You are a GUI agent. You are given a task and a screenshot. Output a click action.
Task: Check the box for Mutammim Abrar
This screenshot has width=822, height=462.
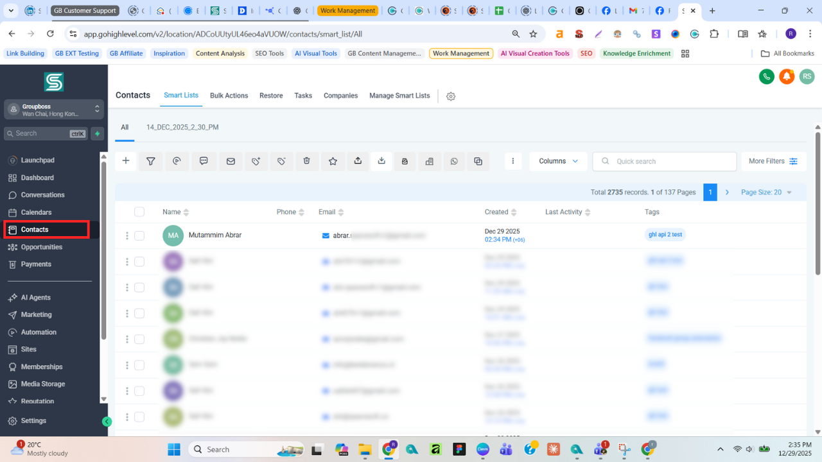coord(139,235)
